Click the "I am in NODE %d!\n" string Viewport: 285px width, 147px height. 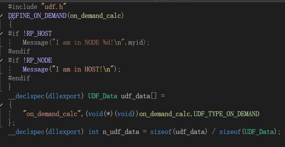[88, 42]
